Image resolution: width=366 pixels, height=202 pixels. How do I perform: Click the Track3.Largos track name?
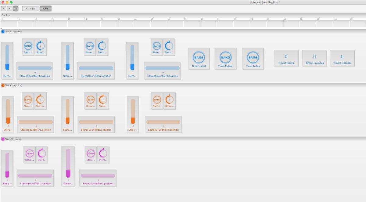13,139
